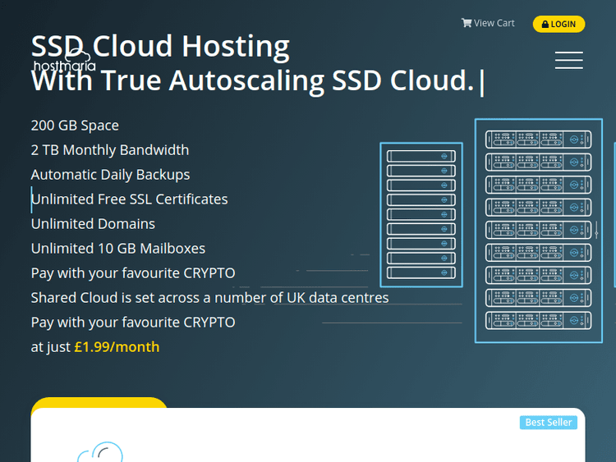Click the cloud icon in the plan card
The width and height of the screenshot is (616, 462).
99,452
